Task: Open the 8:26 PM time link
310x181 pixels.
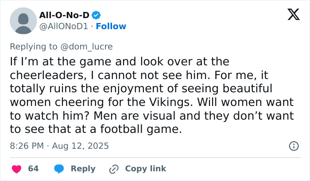Action: click(x=26, y=146)
